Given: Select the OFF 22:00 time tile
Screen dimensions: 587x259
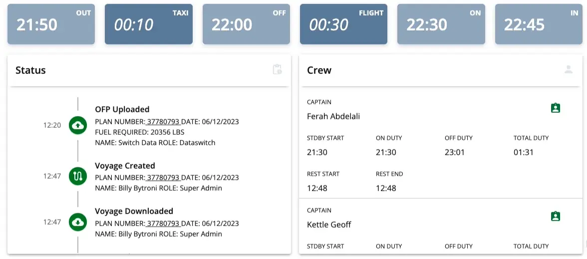Looking at the screenshot, I should 246,24.
